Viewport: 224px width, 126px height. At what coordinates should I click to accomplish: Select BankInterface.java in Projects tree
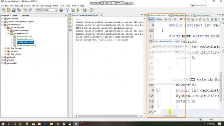tap(25, 39)
